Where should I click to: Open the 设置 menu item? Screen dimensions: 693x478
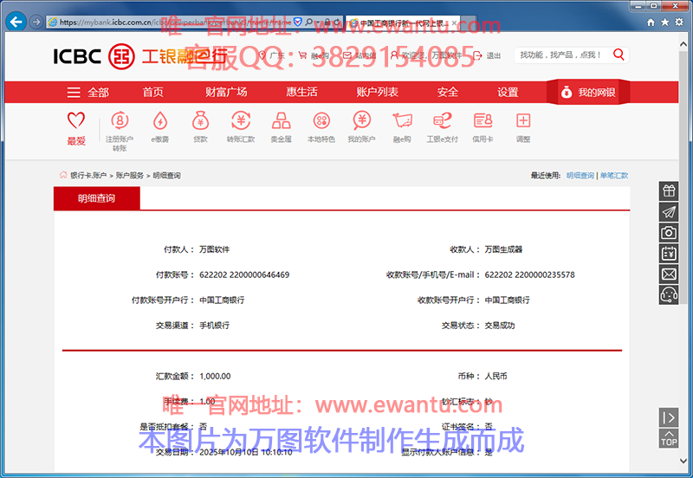click(x=508, y=92)
